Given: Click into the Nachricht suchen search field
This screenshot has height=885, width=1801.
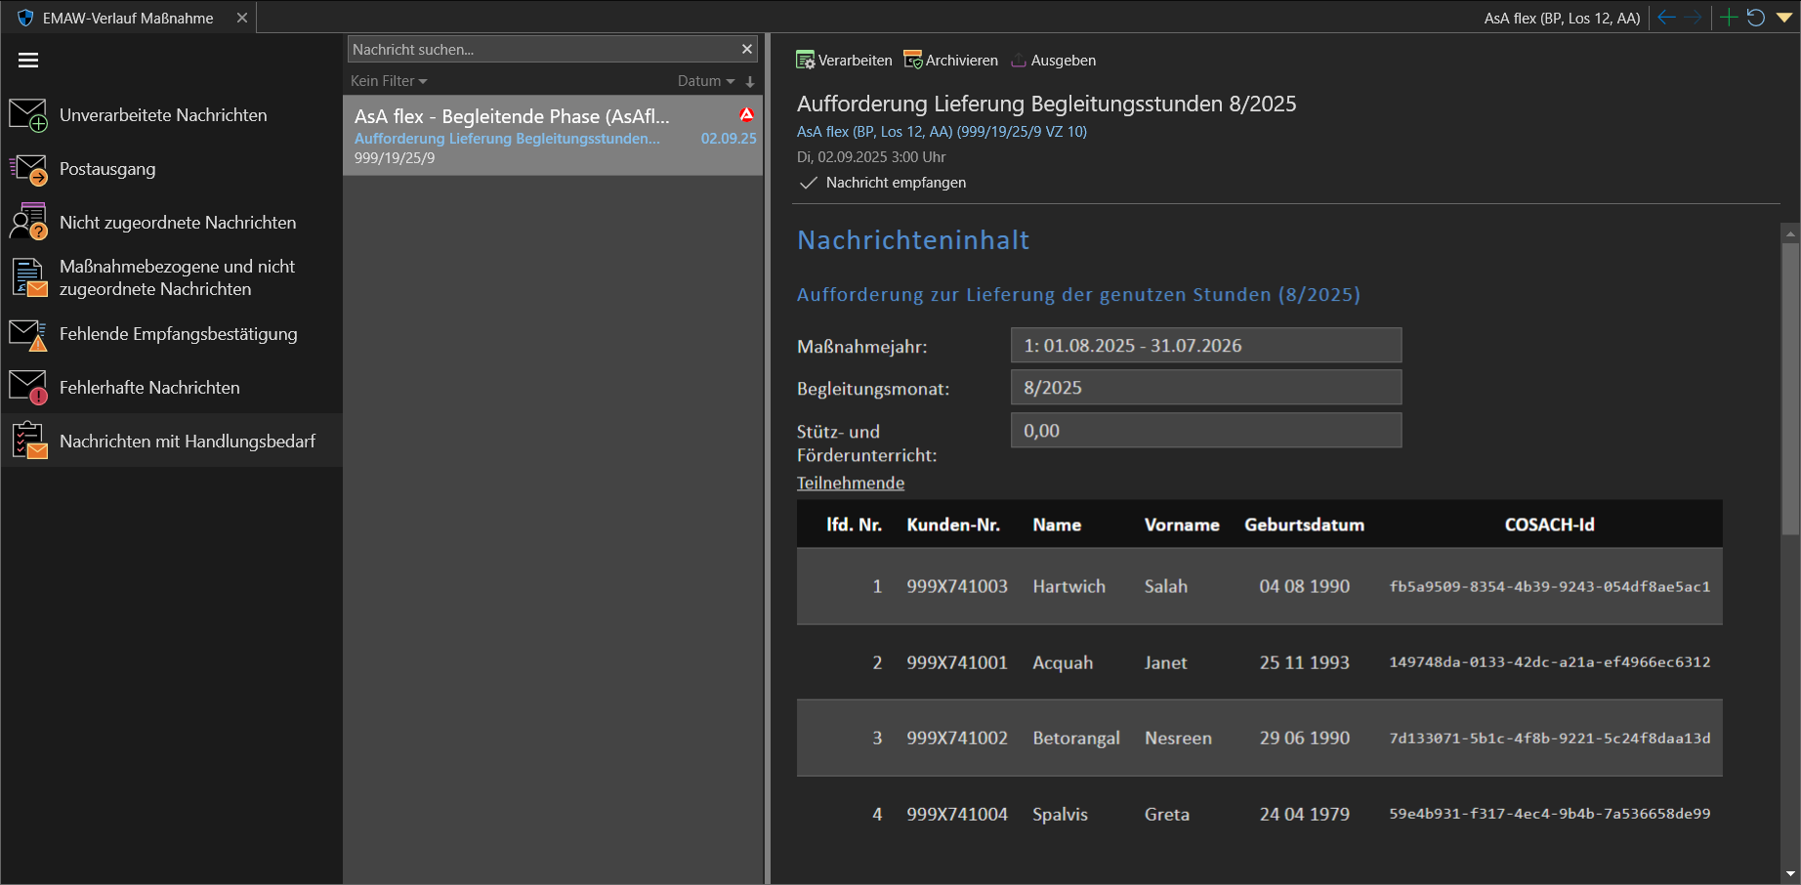Looking at the screenshot, I should point(542,49).
